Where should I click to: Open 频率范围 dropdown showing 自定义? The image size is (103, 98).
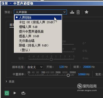click(35, 67)
